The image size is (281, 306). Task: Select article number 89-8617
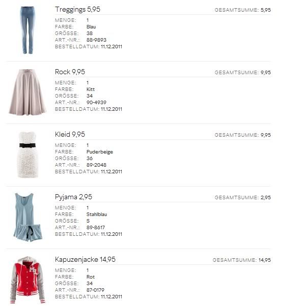pyautogui.click(x=96, y=227)
